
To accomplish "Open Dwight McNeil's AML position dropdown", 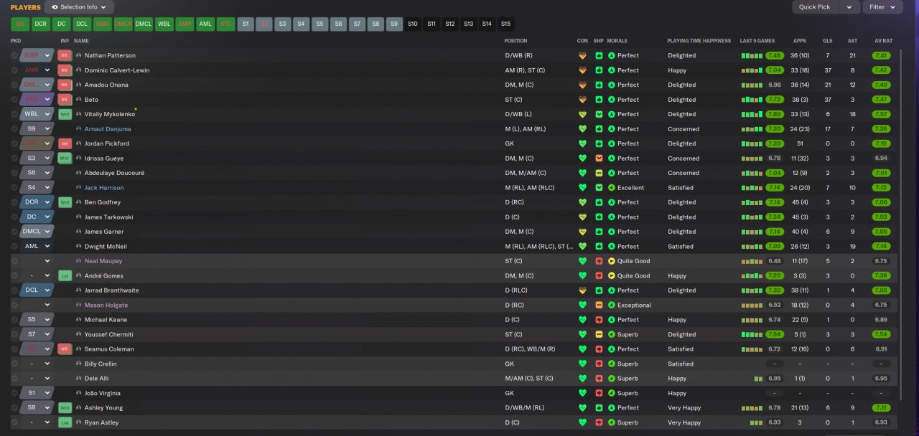I will tap(37, 246).
